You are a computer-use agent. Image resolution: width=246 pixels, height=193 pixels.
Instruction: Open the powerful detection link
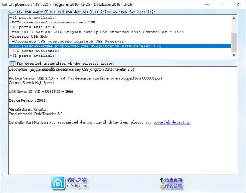point(172,122)
